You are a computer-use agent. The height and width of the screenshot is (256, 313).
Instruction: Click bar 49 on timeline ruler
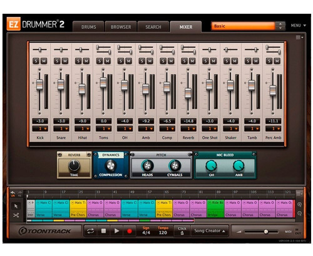tap(132, 192)
